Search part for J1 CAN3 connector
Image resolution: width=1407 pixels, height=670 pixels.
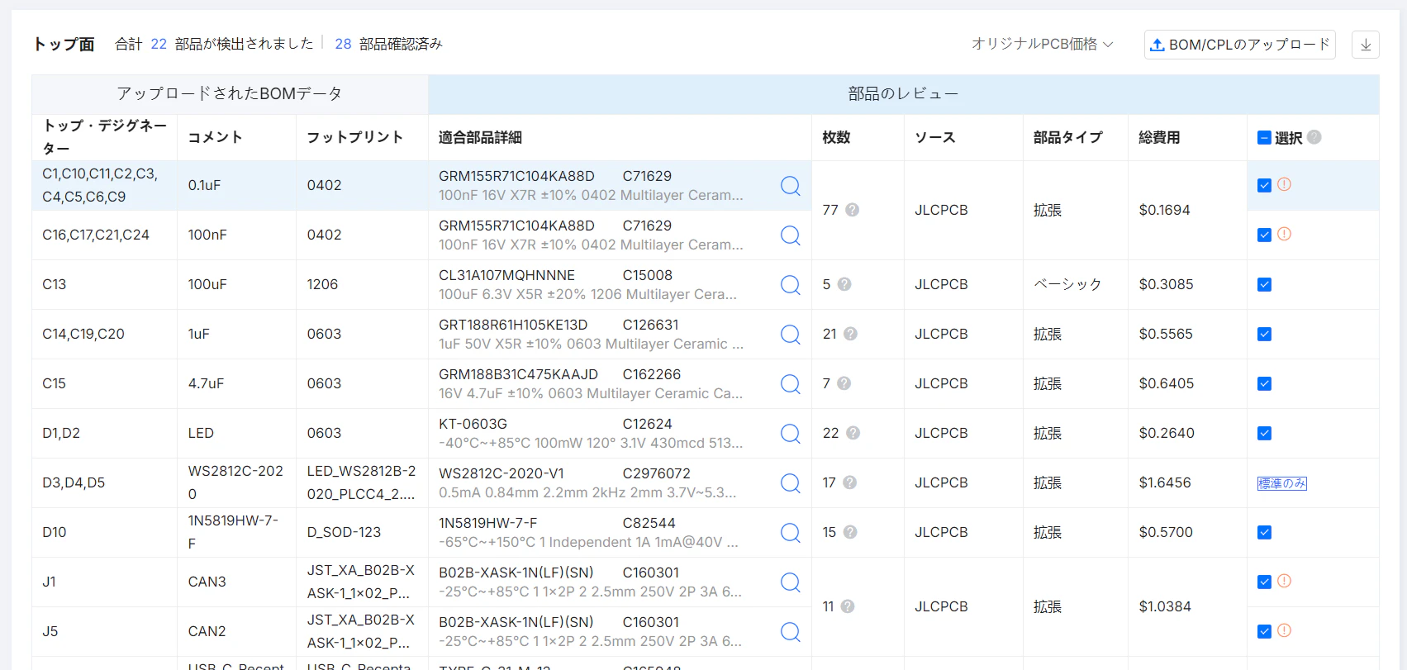tap(791, 582)
